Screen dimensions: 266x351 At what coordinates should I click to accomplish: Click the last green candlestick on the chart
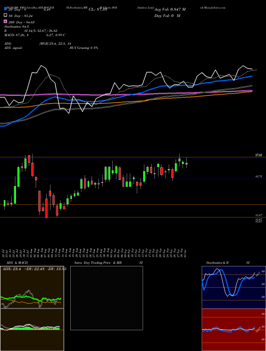pyautogui.click(x=187, y=164)
